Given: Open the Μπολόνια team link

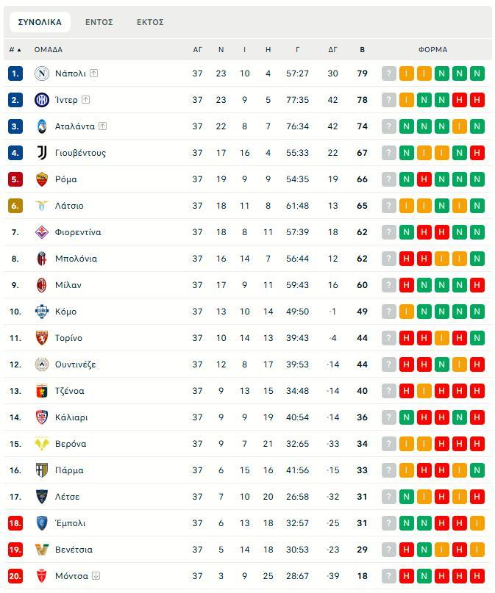Looking at the screenshot, I should point(76,259).
